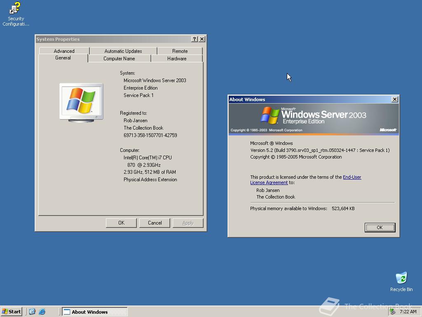Click the Version 5.2 build line
422x317 pixels.
tap(320, 150)
